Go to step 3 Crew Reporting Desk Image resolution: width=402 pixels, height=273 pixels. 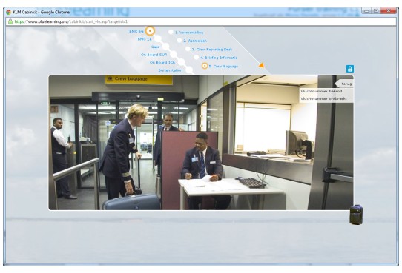(212, 50)
